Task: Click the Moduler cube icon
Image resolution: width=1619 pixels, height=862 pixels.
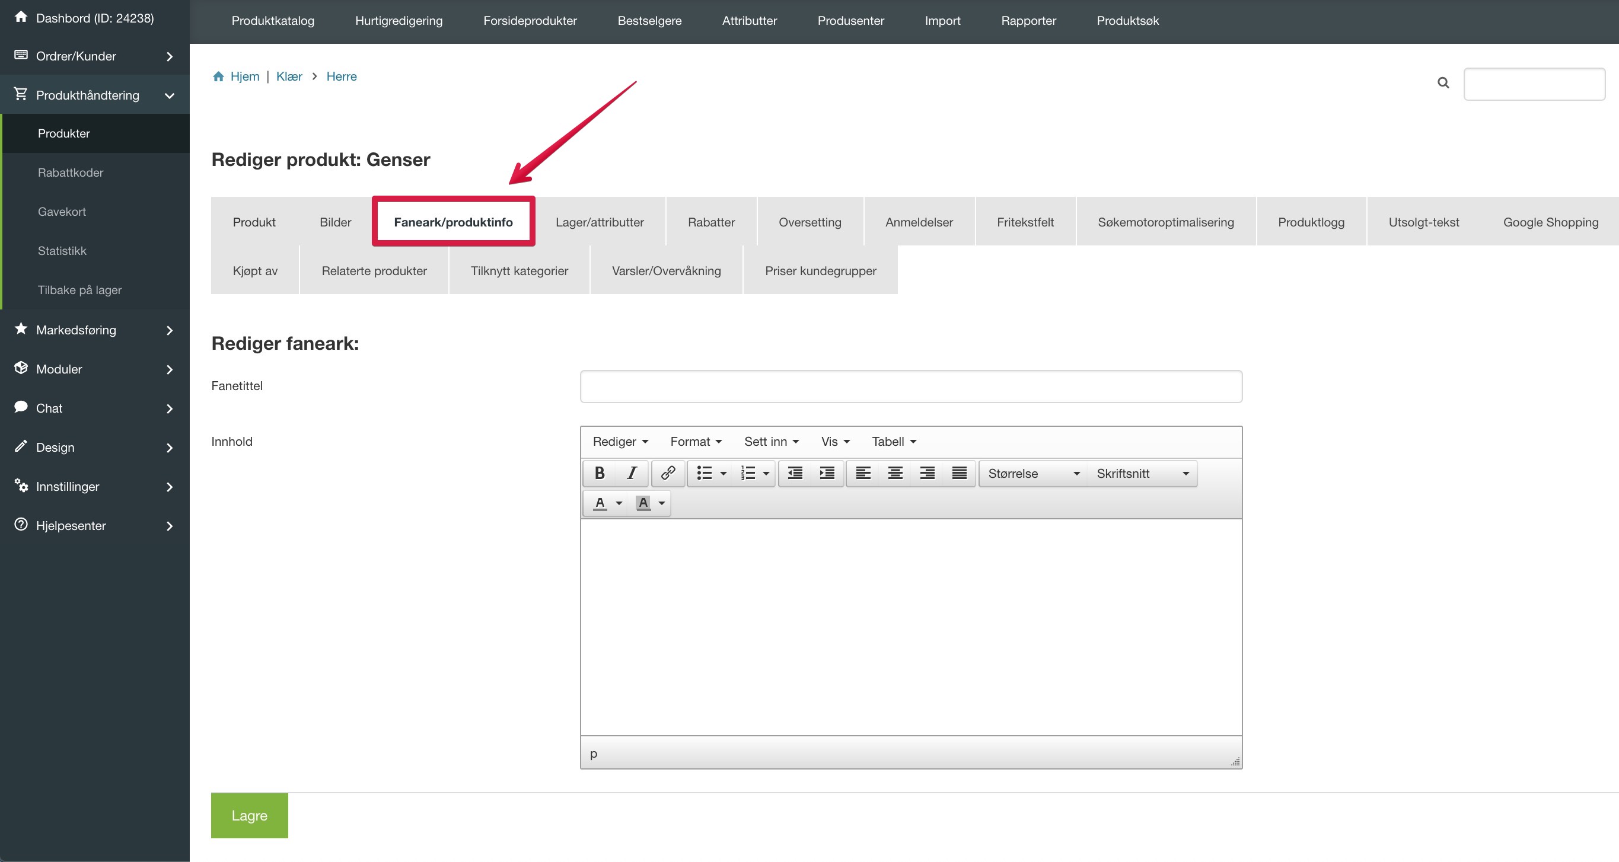Action: coord(21,368)
